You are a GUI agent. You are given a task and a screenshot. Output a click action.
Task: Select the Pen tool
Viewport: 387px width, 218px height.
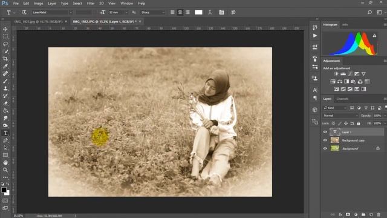(x=5, y=140)
